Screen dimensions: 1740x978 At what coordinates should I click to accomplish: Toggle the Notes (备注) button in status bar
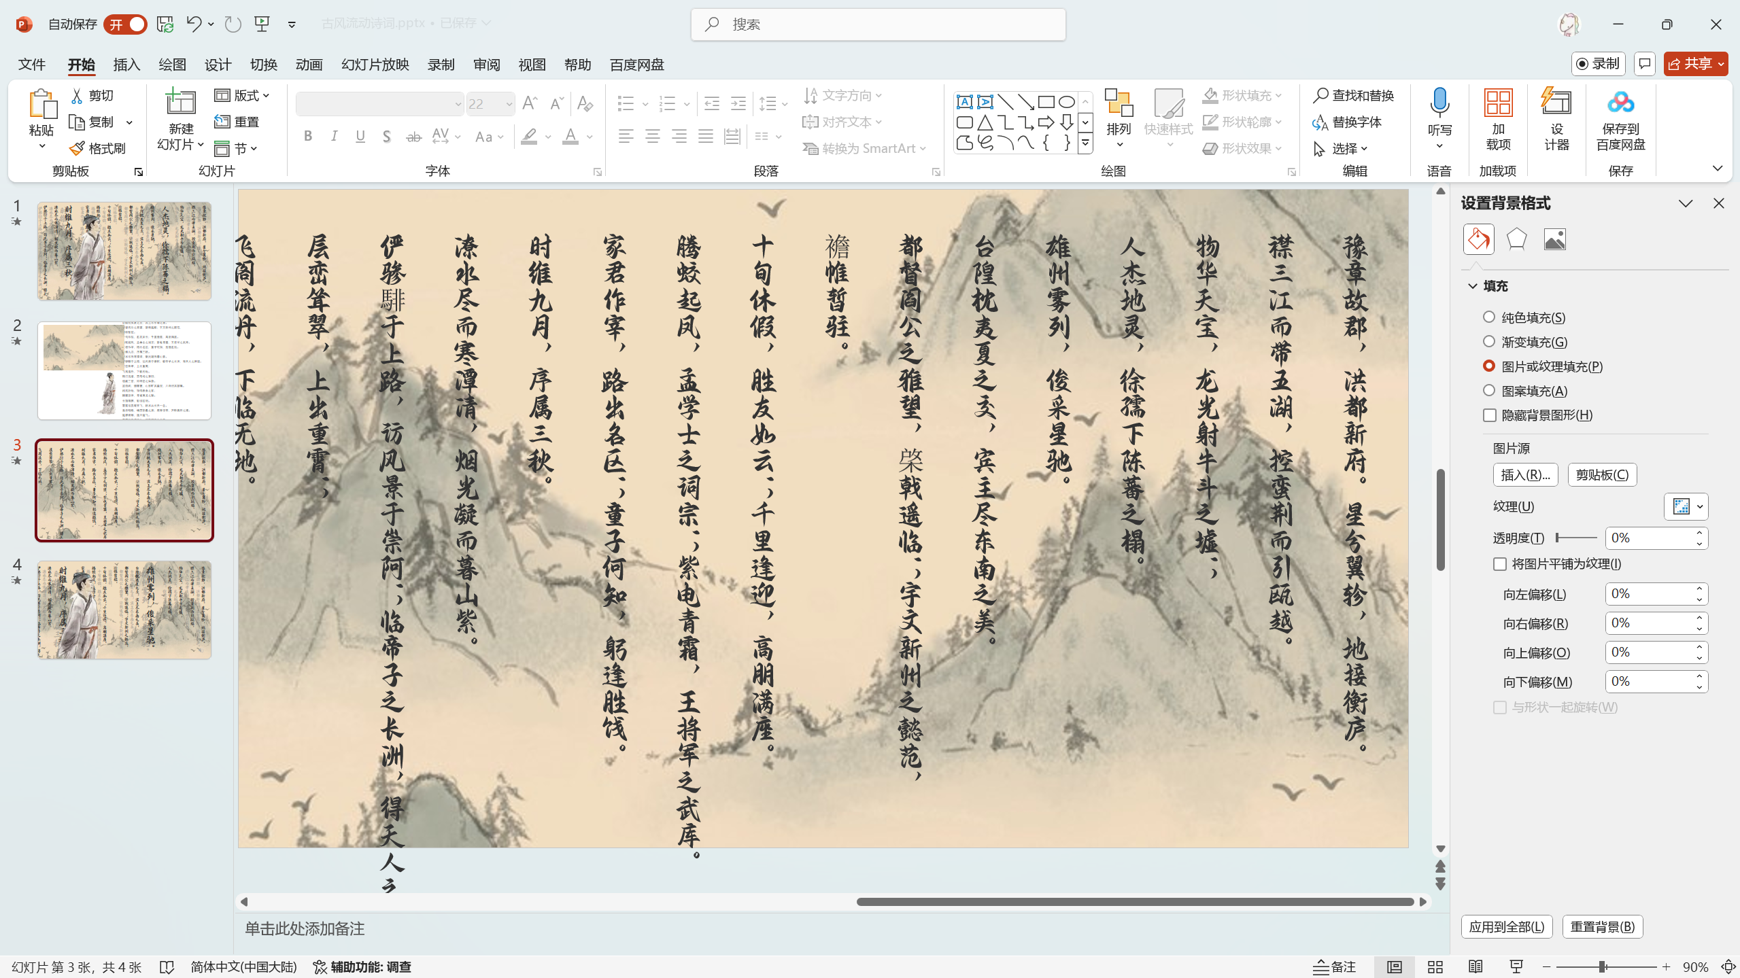(1334, 967)
